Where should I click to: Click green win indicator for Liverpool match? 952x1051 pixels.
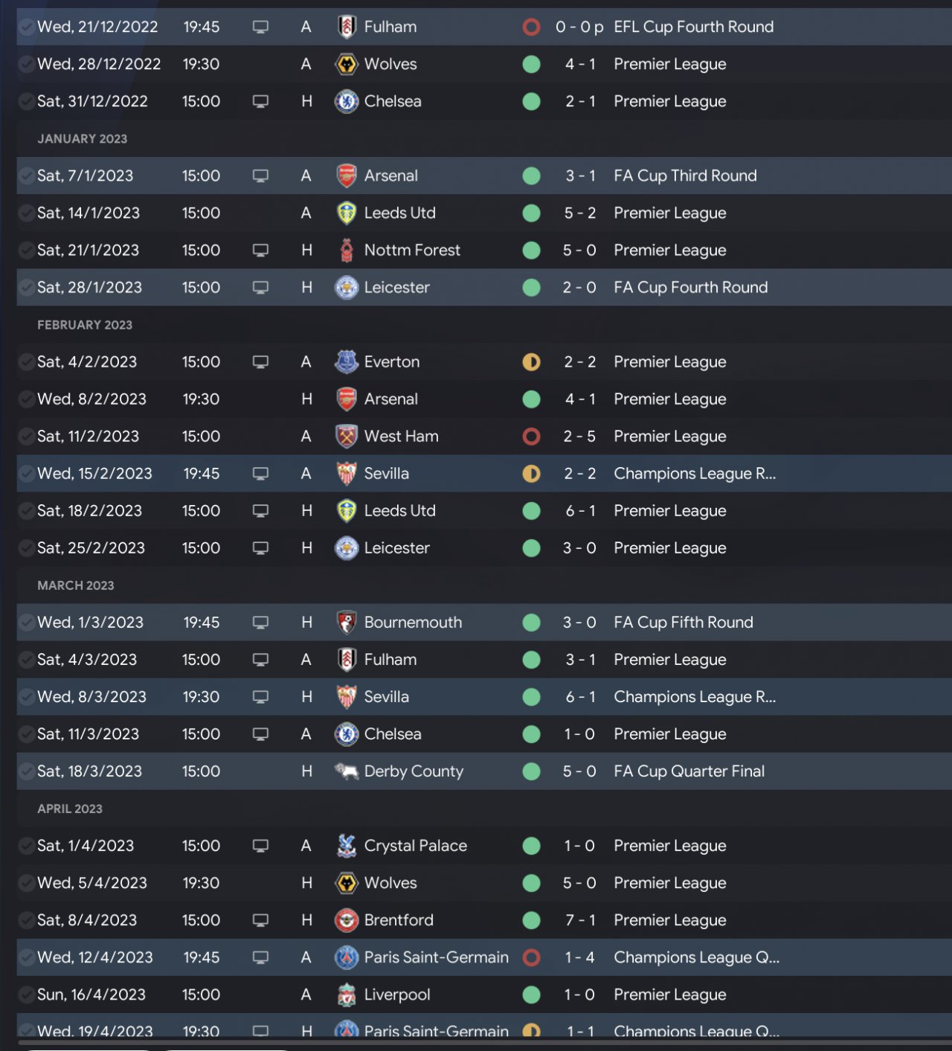point(531,994)
